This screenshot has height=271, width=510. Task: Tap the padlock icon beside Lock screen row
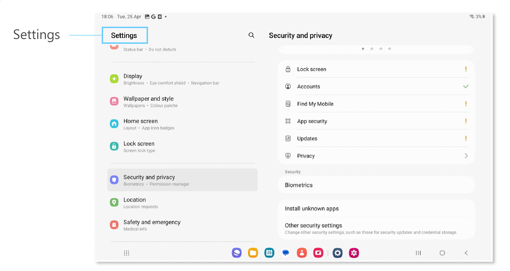coord(288,69)
